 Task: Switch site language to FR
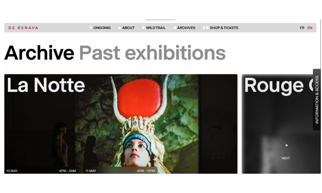(x=302, y=28)
